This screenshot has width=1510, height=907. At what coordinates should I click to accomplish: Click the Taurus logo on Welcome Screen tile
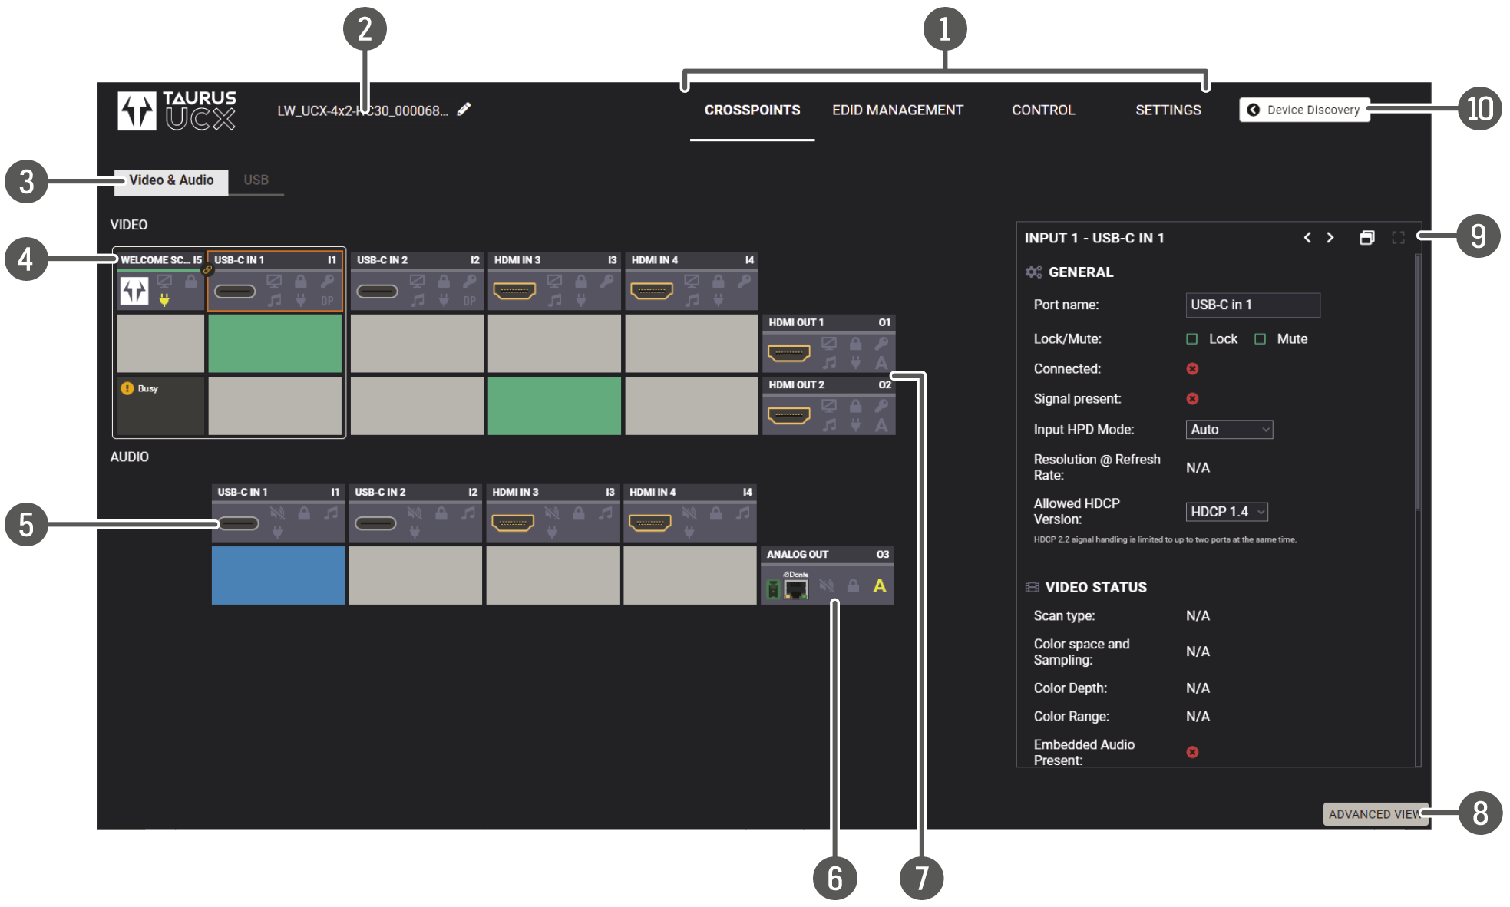tap(134, 292)
